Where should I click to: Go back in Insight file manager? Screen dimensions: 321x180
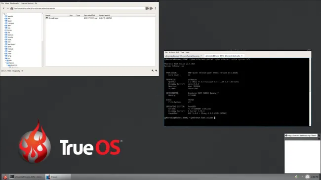point(3,8)
